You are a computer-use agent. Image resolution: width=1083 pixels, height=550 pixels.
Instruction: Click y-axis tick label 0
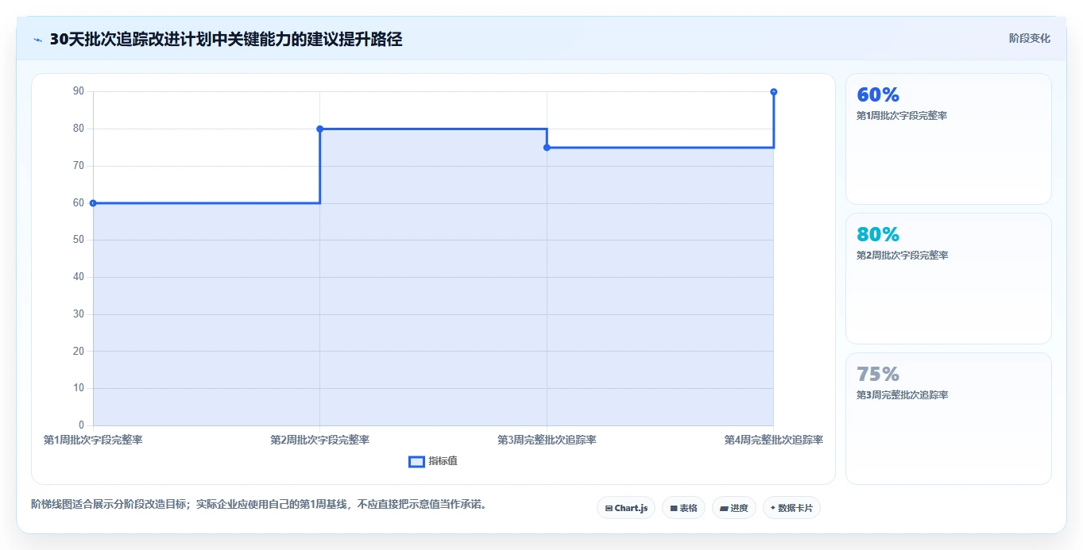tap(81, 425)
